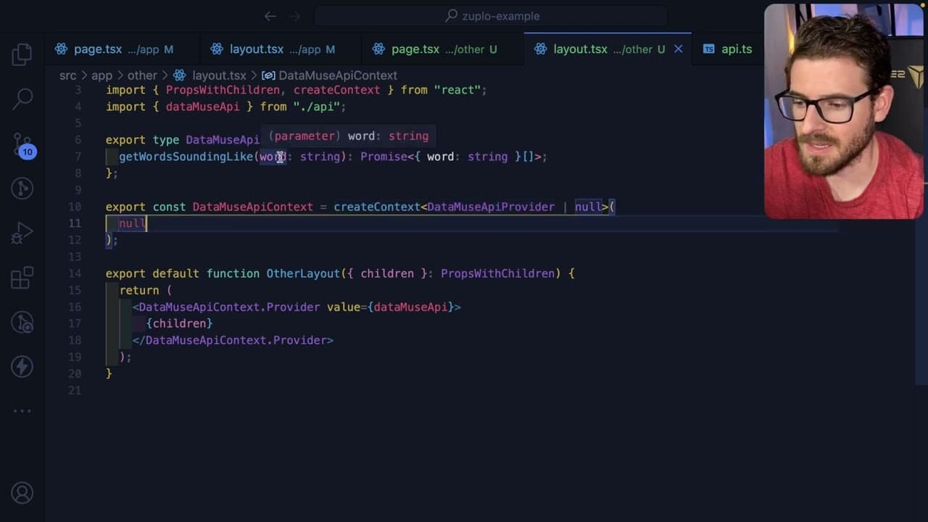Expand the 'other' breadcrumb folder
Image resolution: width=928 pixels, height=522 pixels.
coord(142,75)
